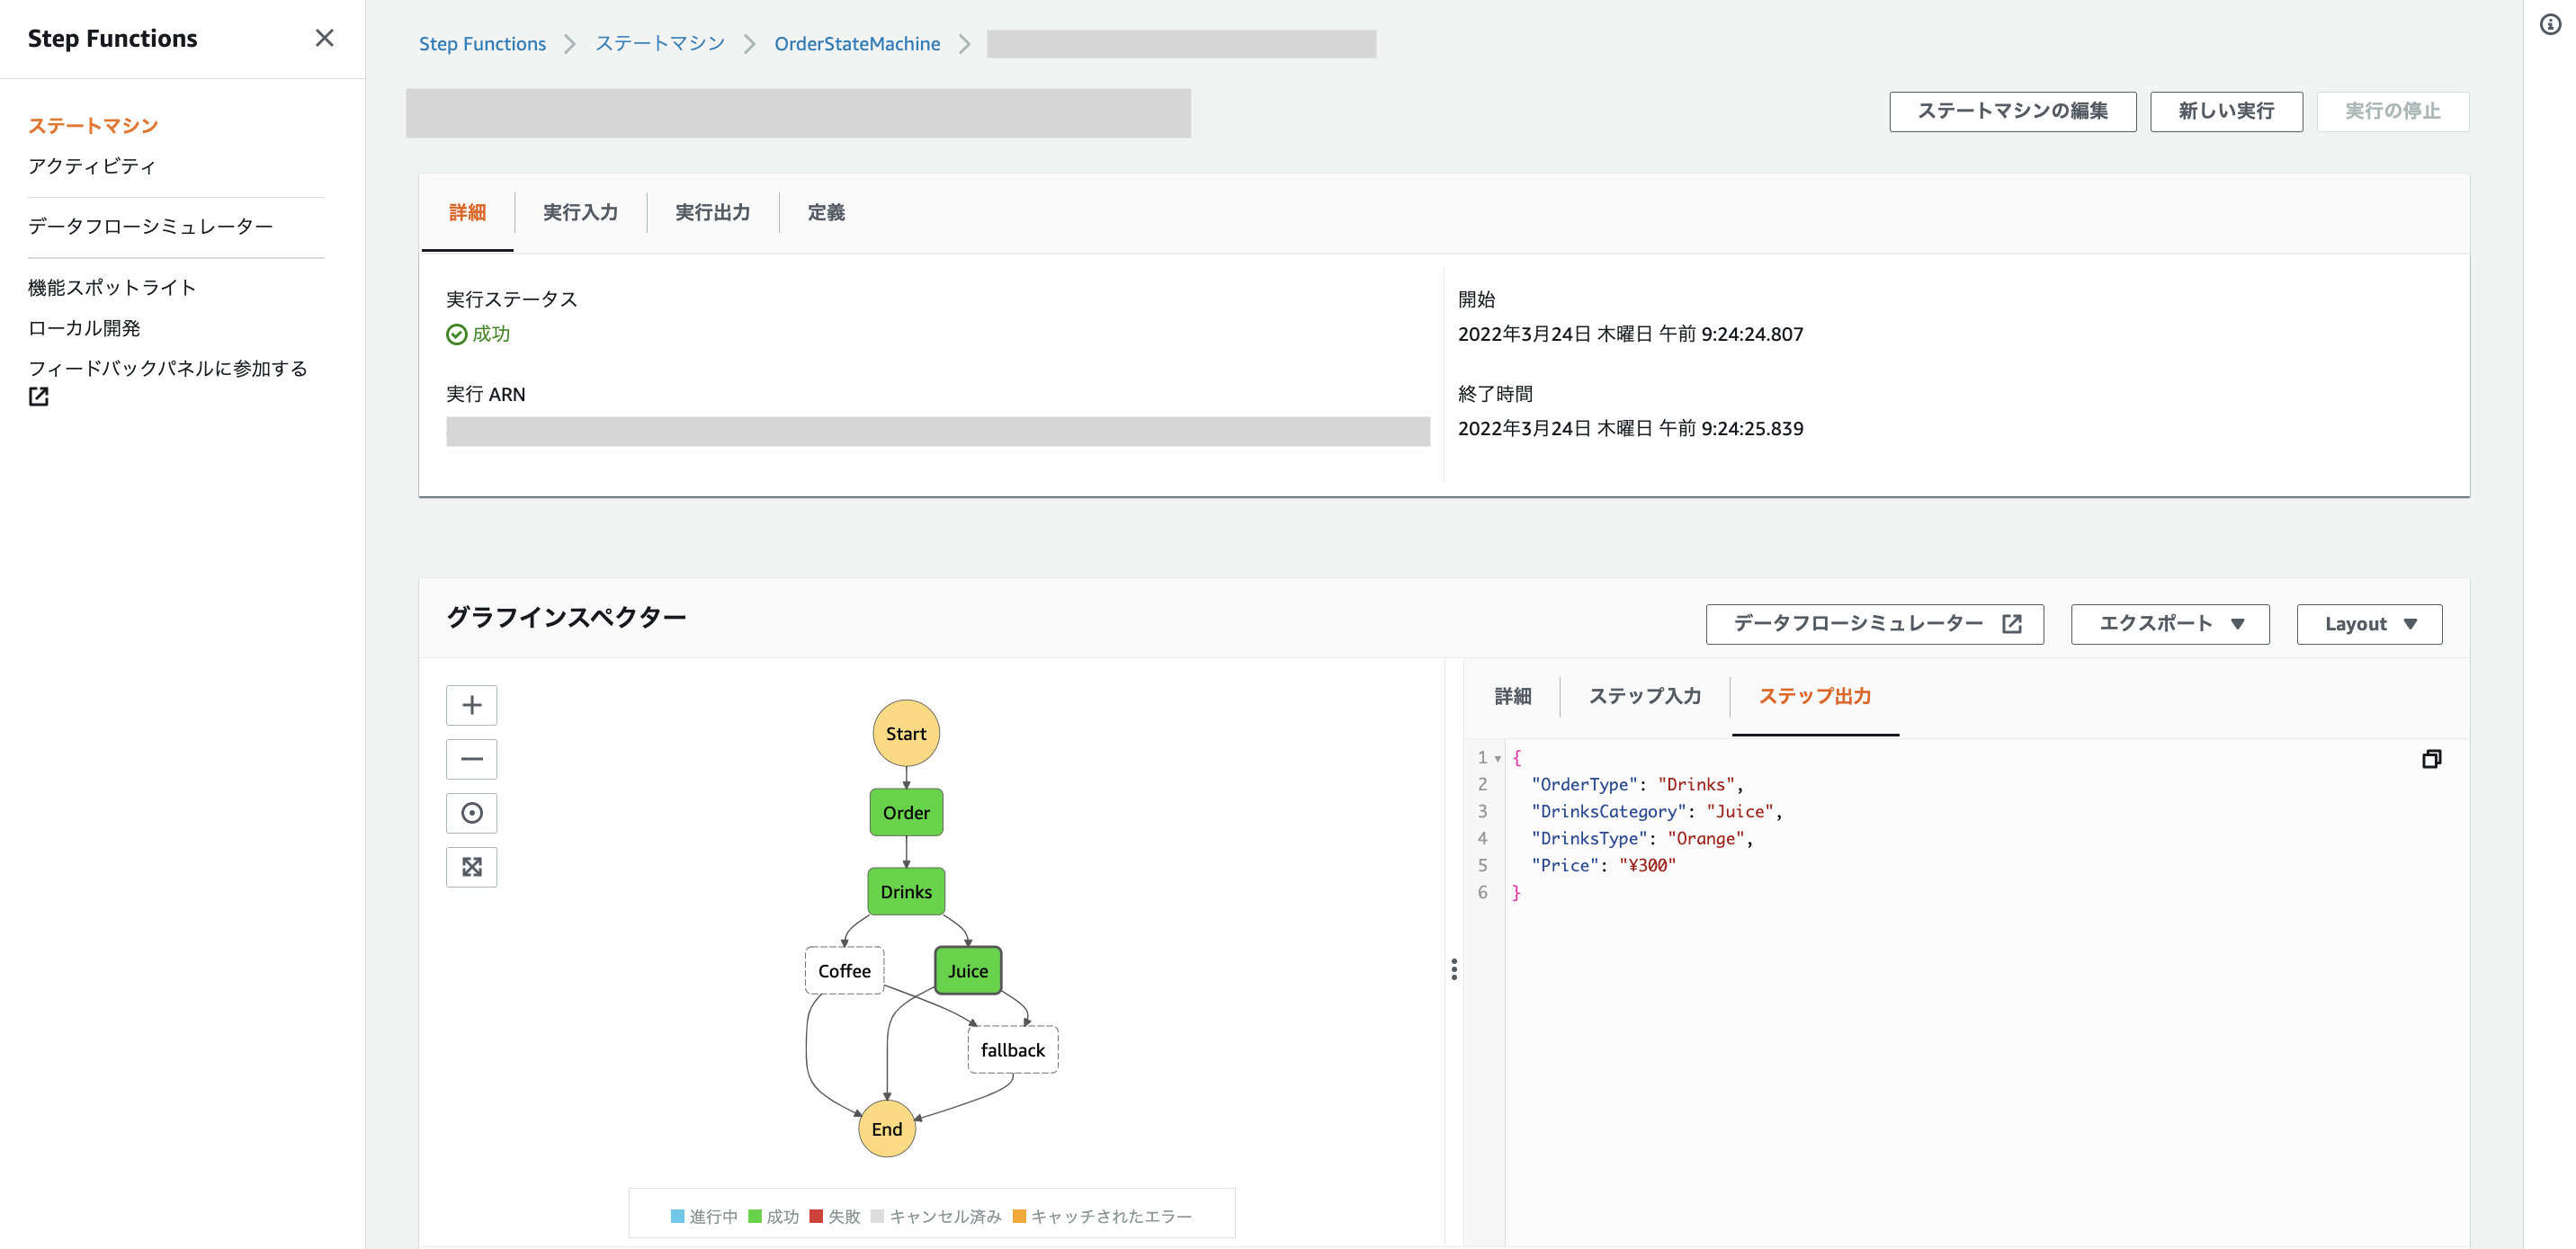This screenshot has width=2576, height=1249.
Task: Open the info icon at top right
Action: (2550, 24)
